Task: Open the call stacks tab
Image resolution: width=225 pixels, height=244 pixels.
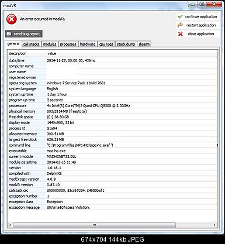Action: (x=31, y=44)
